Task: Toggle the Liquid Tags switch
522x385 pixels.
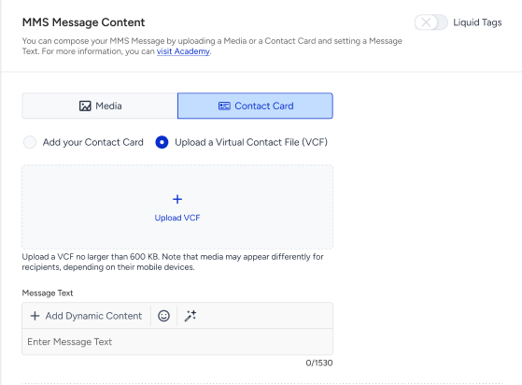Action: 430,22
